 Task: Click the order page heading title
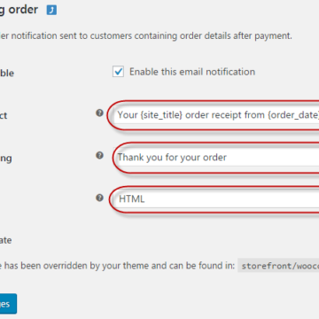click(19, 10)
